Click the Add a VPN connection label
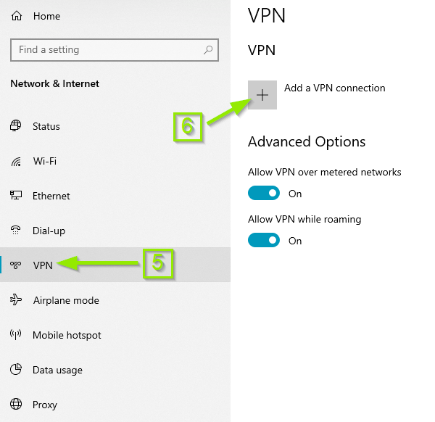Viewport: 435px width, 422px height. (334, 88)
